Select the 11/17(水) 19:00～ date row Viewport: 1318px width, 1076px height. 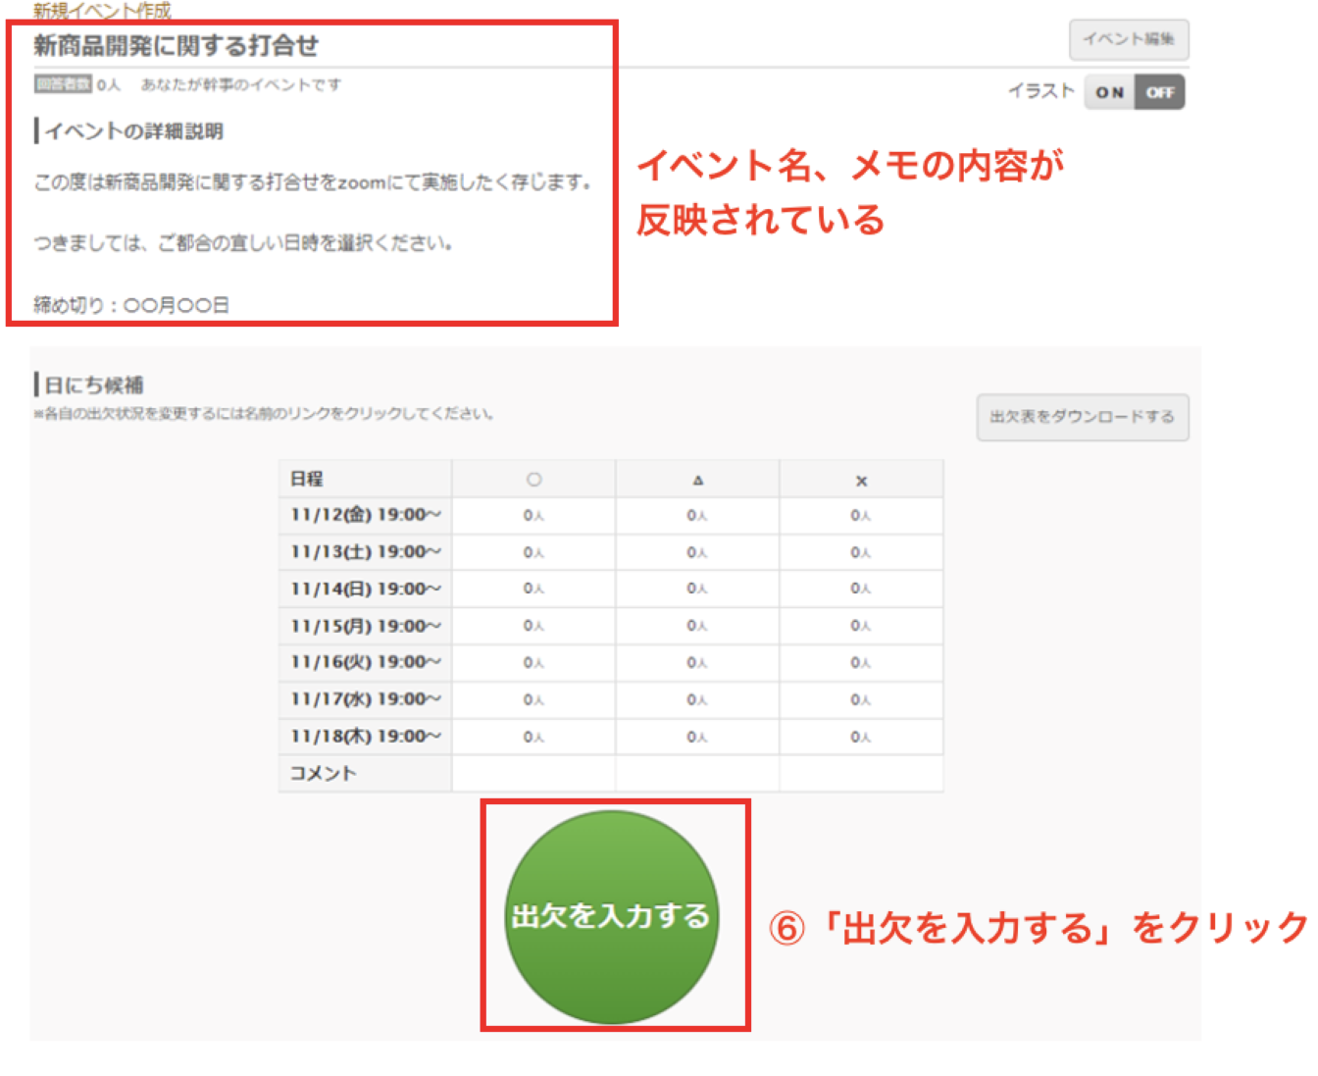365,699
